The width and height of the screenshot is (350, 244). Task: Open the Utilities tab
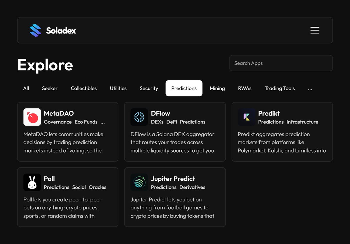pyautogui.click(x=118, y=88)
